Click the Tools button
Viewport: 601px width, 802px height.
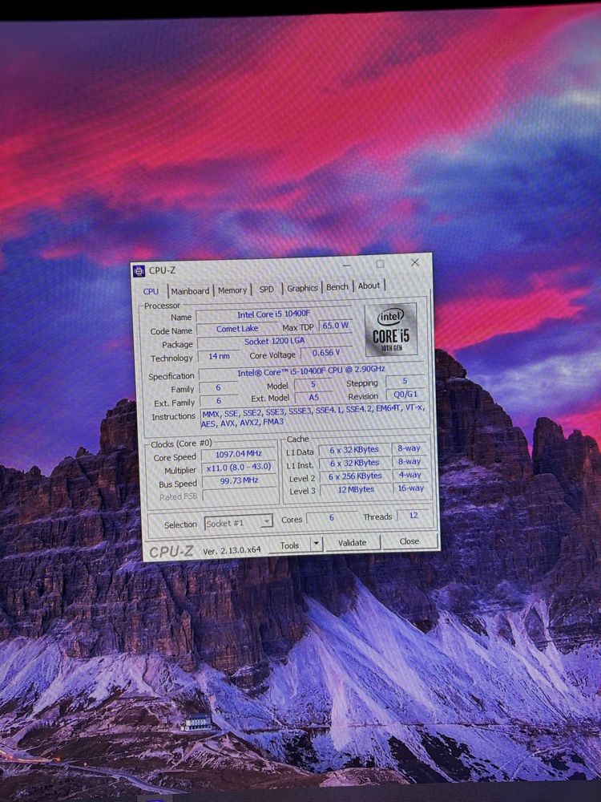(x=289, y=545)
